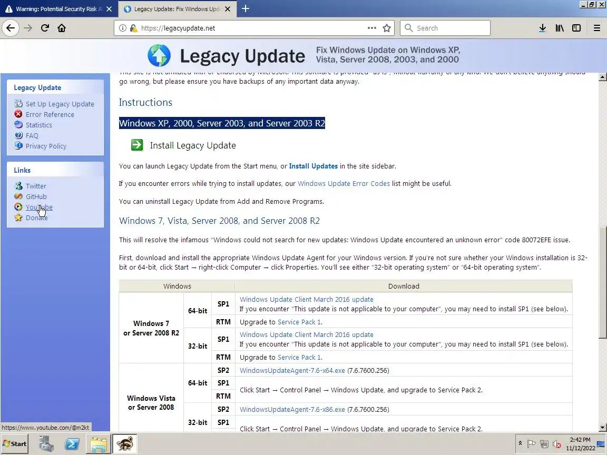Select the Legacy Update: Fix Windows tab
The height and width of the screenshot is (455, 607).
coord(177,9)
